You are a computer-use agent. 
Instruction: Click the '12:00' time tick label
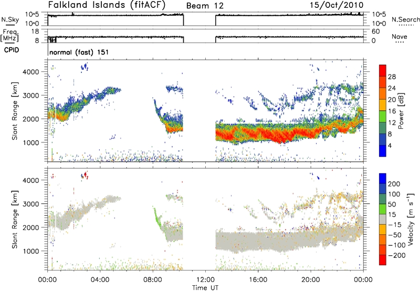[x=205, y=280]
